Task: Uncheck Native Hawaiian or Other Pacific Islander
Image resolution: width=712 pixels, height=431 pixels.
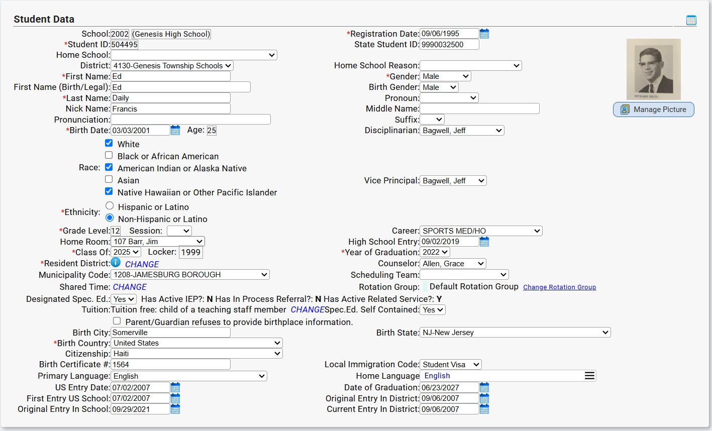Action: (x=109, y=191)
